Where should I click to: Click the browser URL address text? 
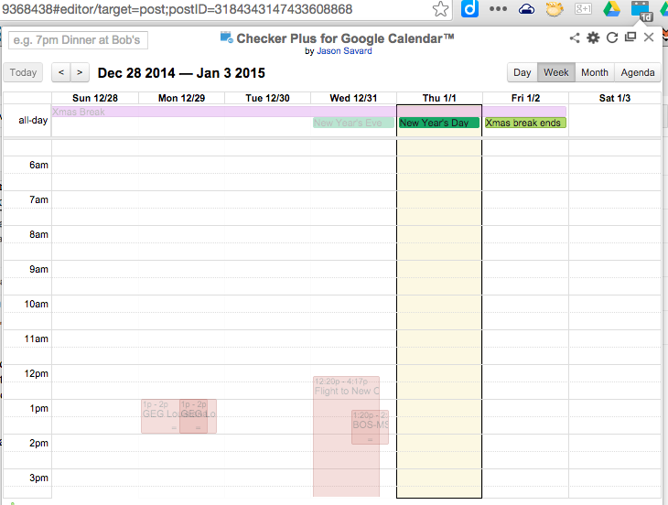click(x=178, y=9)
